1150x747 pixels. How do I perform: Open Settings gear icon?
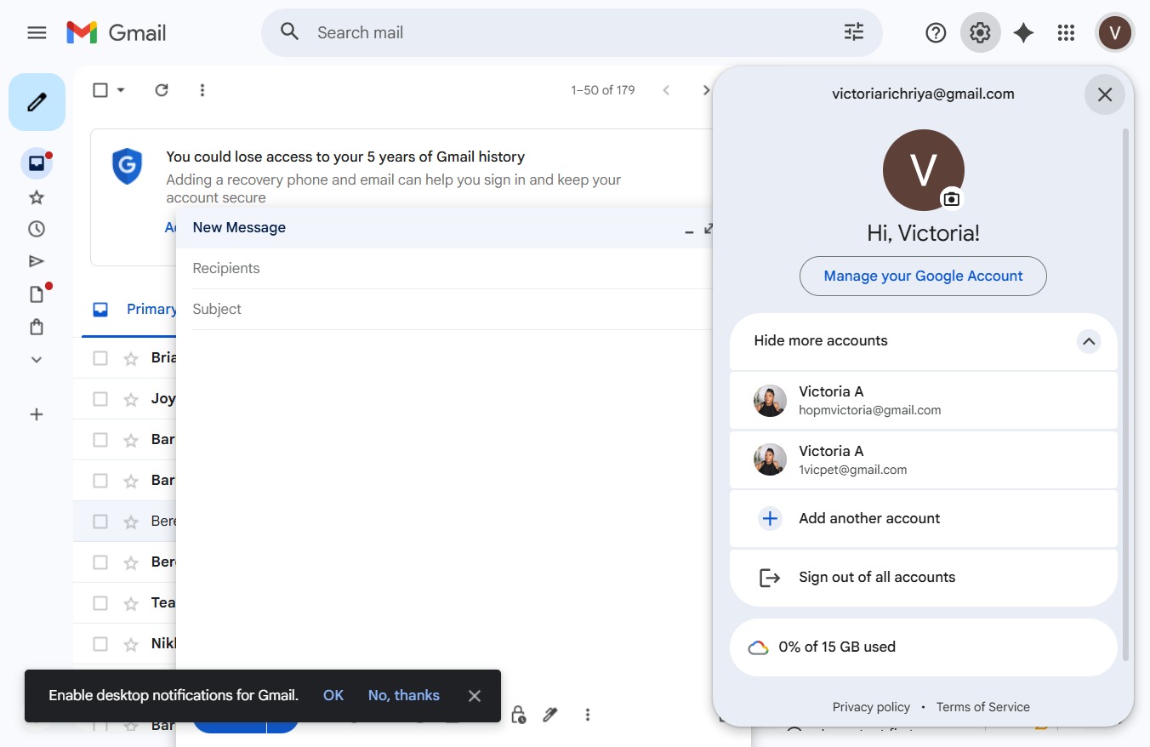(x=980, y=32)
